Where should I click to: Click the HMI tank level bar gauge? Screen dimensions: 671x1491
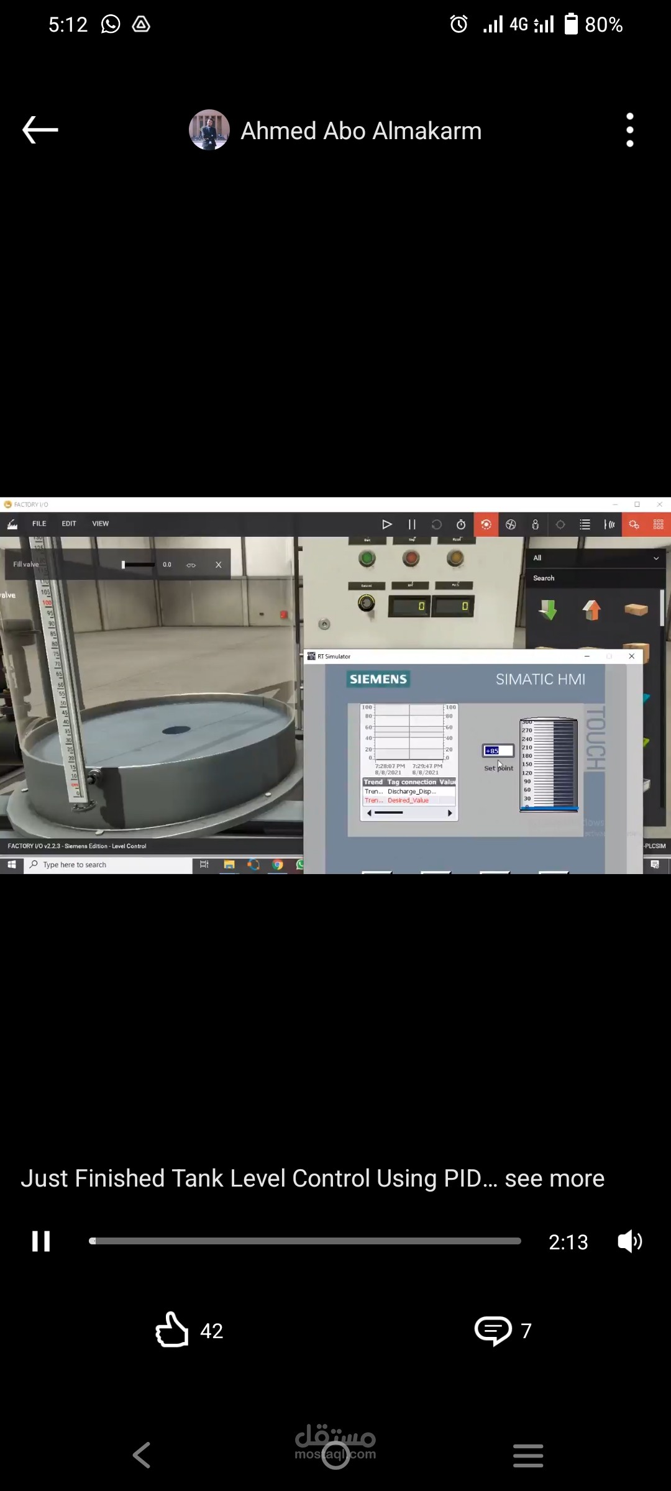click(x=549, y=765)
